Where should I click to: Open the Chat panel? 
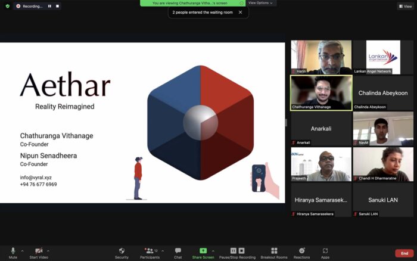click(178, 251)
